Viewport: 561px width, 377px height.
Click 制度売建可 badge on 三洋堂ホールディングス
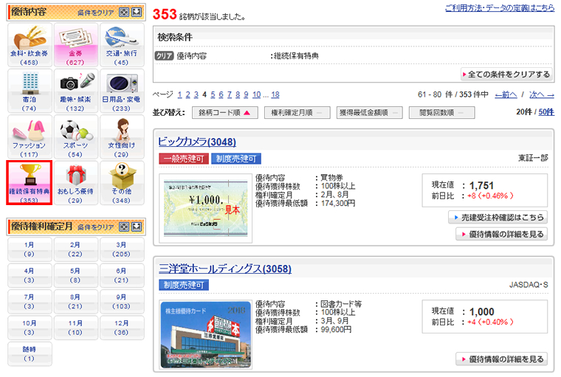pos(184,285)
